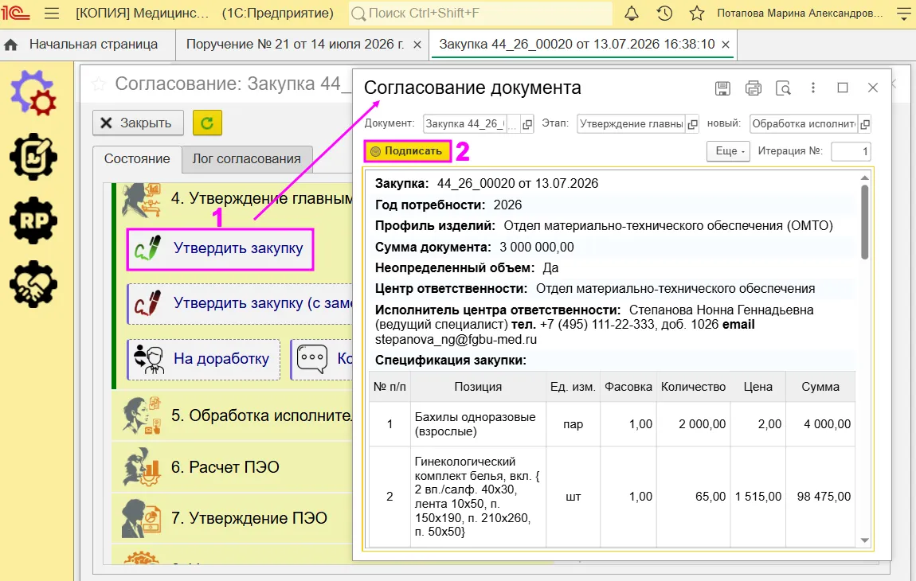
Task: Click the home icon for Начальная страница
Action: [10, 45]
